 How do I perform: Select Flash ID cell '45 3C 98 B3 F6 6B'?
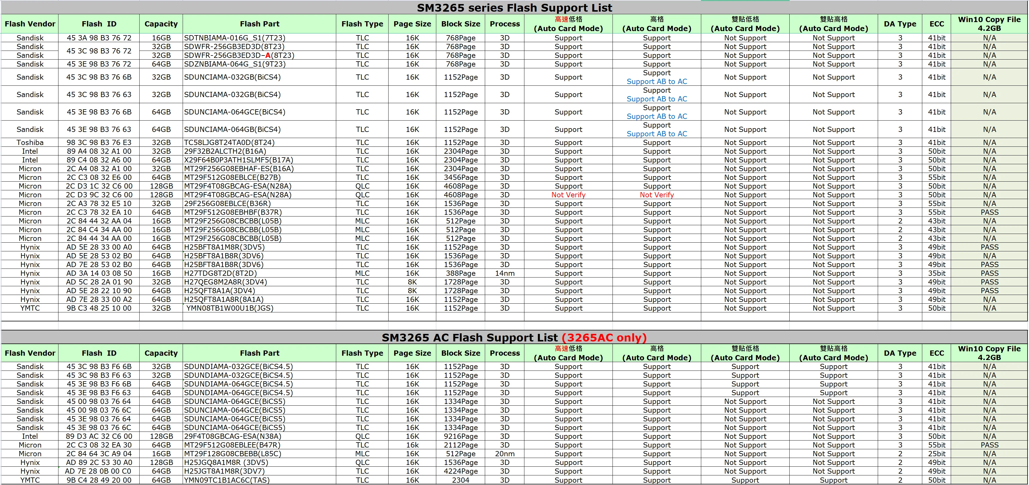(99, 367)
